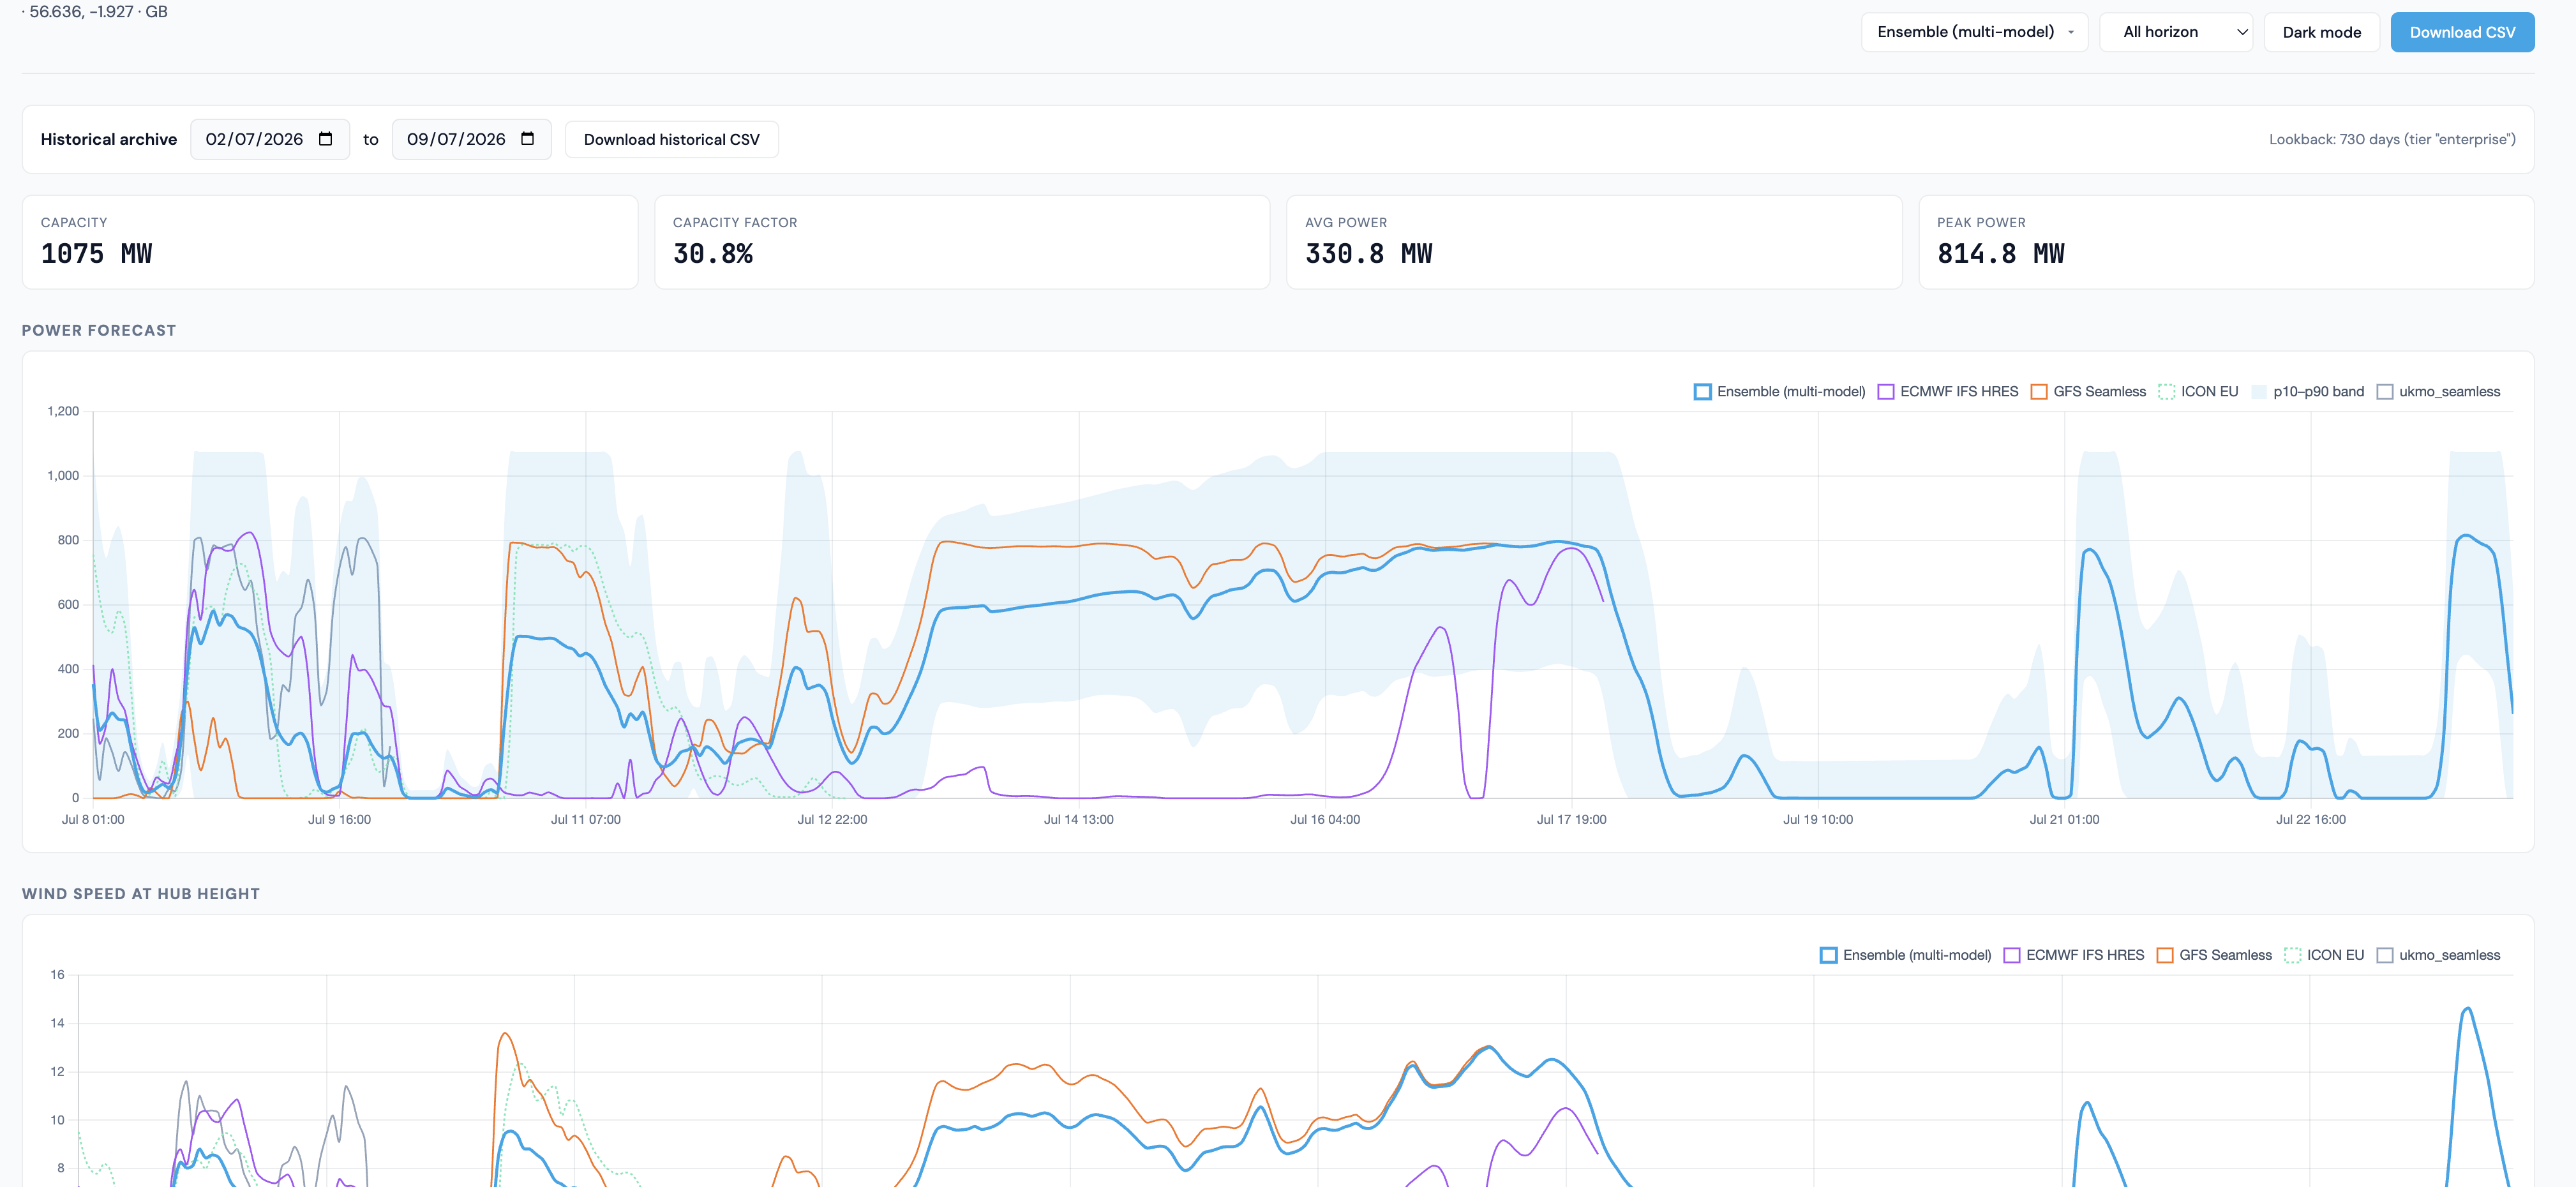The image size is (2576, 1187).
Task: Click Download historical CSV button
Action: 671,139
